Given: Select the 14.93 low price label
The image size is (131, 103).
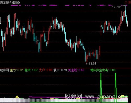Looking at the screenshot, I should [x=92, y=64].
